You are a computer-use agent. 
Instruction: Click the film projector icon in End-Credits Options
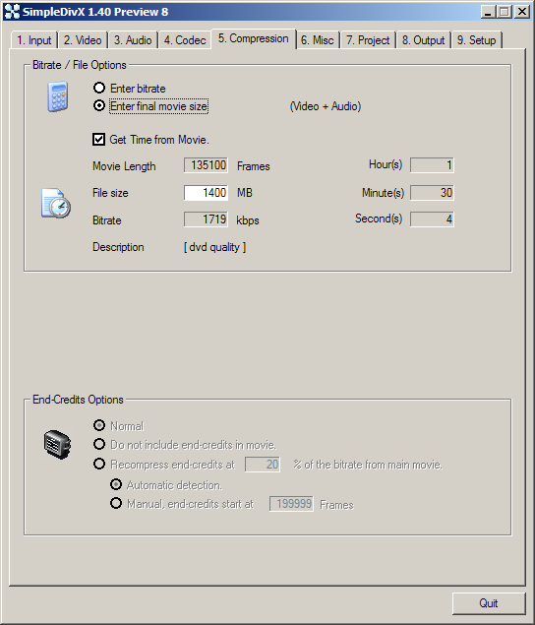(57, 445)
